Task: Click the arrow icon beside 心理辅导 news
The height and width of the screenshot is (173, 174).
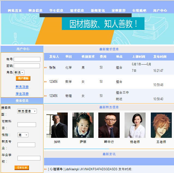Action: click(x=46, y=169)
